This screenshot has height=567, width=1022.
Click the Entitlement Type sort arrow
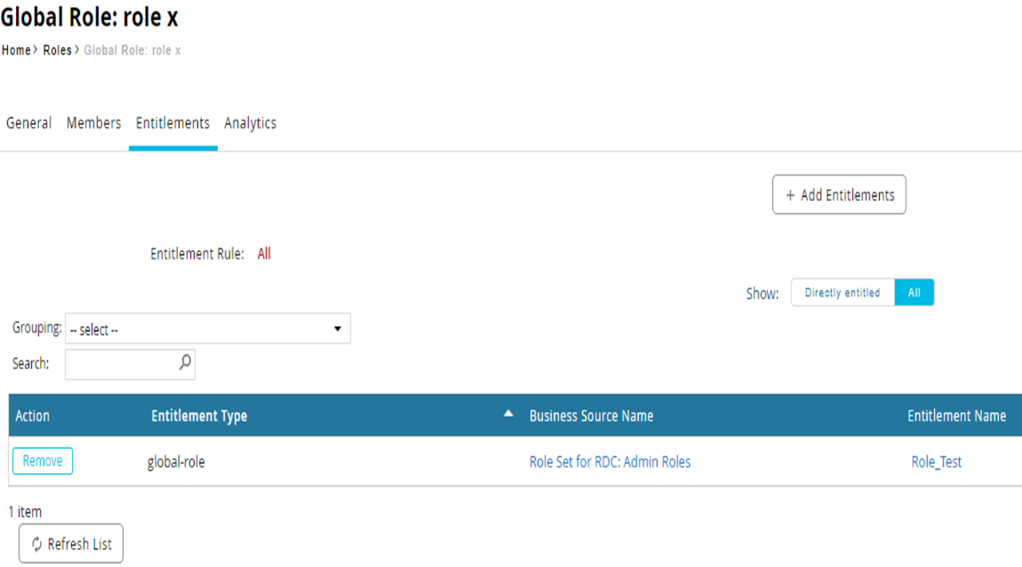(x=508, y=414)
